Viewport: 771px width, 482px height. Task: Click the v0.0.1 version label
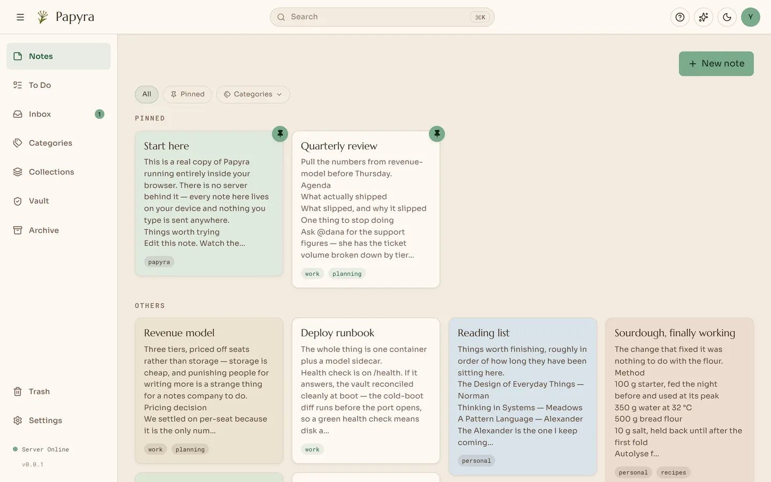coord(33,464)
